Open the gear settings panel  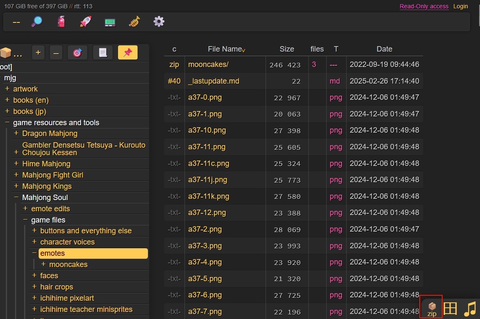pyautogui.click(x=159, y=22)
